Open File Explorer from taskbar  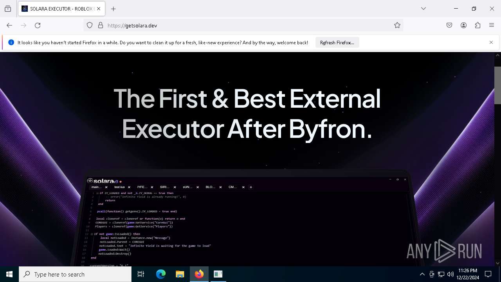pyautogui.click(x=180, y=274)
